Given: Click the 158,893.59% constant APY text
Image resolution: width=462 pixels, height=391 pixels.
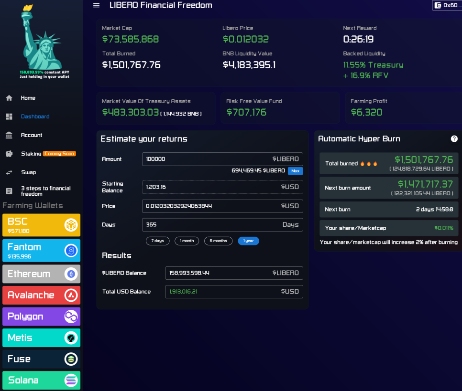Looking at the screenshot, I should [44, 73].
